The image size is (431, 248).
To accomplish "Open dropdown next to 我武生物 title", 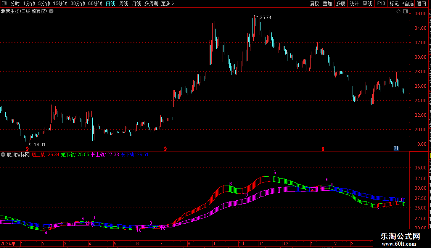I will [51, 11].
